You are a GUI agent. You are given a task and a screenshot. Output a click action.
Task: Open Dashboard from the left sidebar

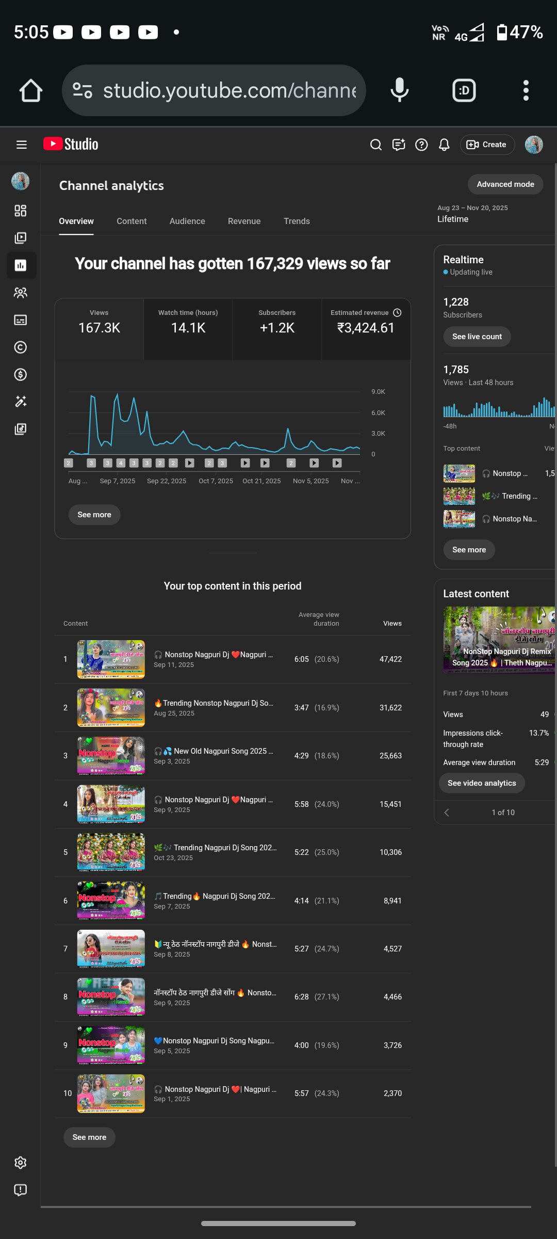click(x=21, y=211)
